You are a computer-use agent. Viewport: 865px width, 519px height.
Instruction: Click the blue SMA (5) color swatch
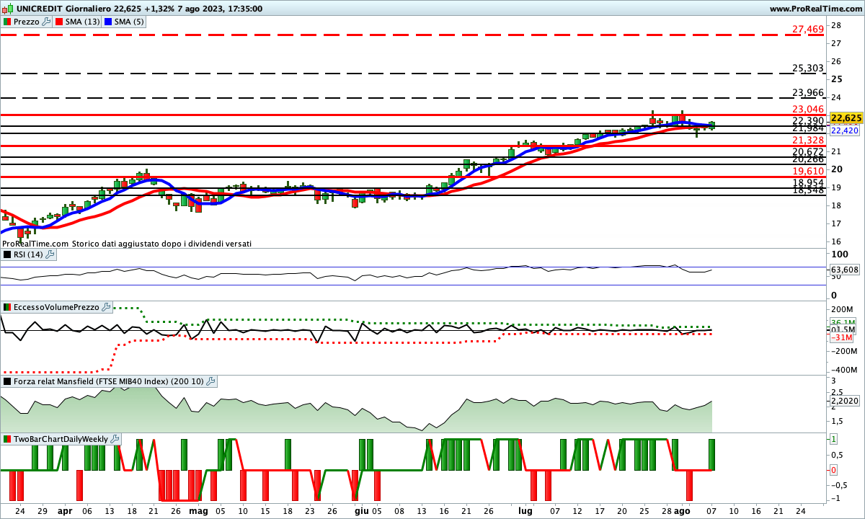[109, 22]
